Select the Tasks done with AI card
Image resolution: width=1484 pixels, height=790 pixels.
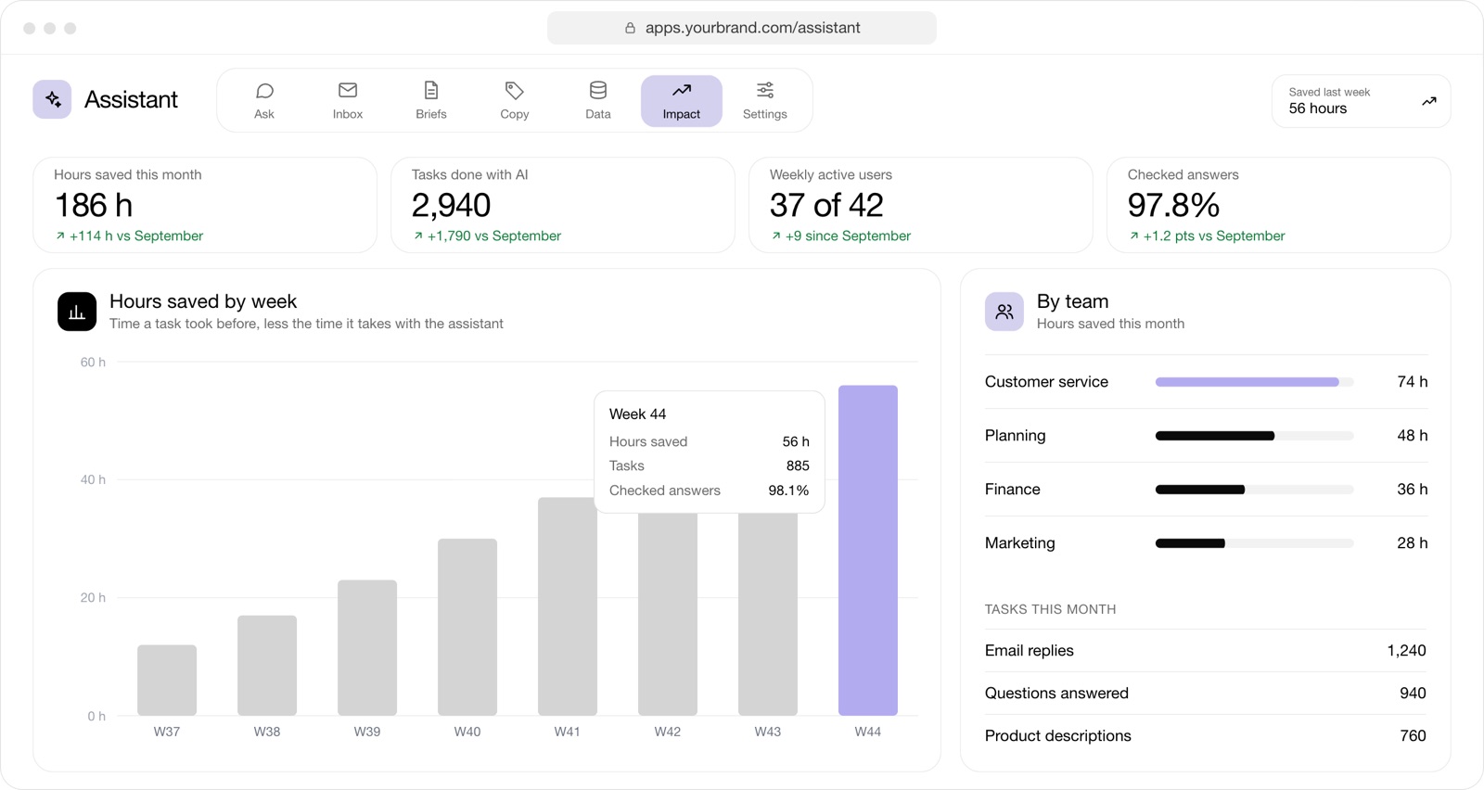point(563,205)
